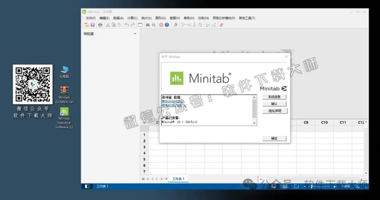
Task: Click the 查看软件 link in license box
Action: (174, 106)
